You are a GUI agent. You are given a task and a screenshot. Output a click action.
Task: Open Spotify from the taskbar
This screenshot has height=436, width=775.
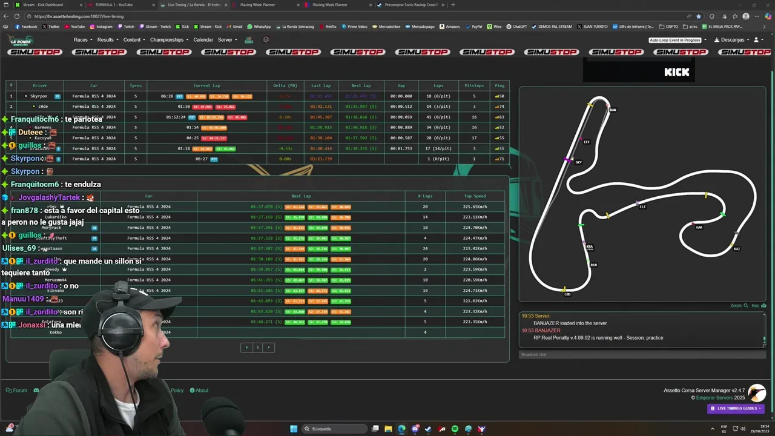point(455,429)
